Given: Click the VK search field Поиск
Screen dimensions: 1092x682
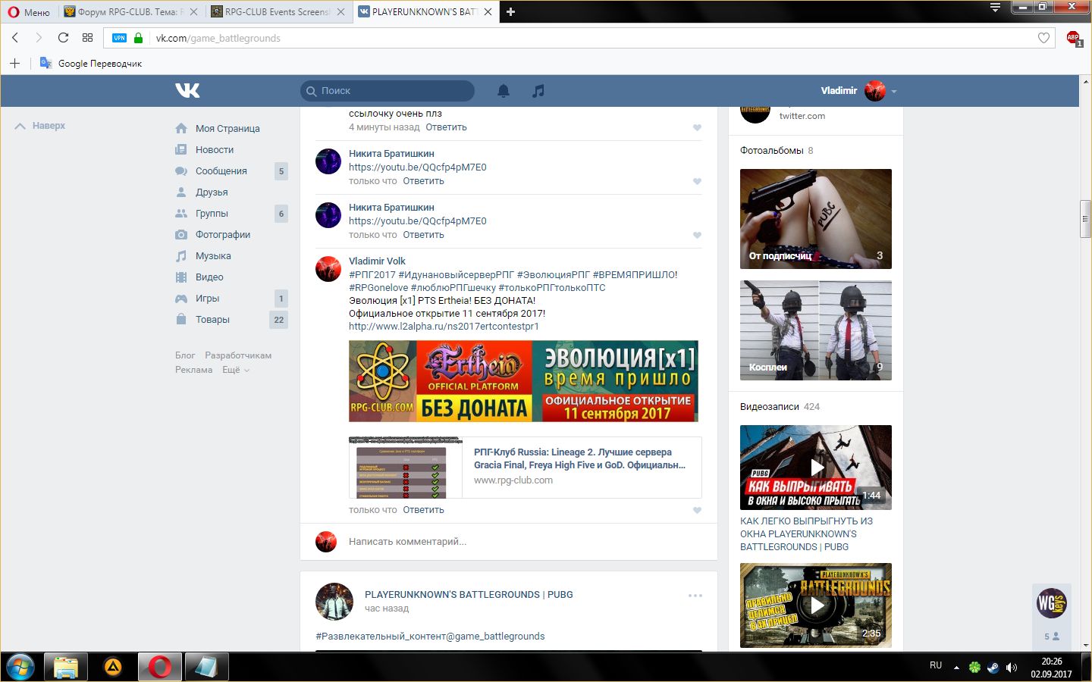Looking at the screenshot, I should point(388,91).
